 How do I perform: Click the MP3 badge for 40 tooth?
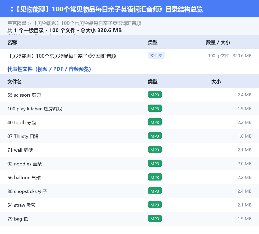click(155, 122)
